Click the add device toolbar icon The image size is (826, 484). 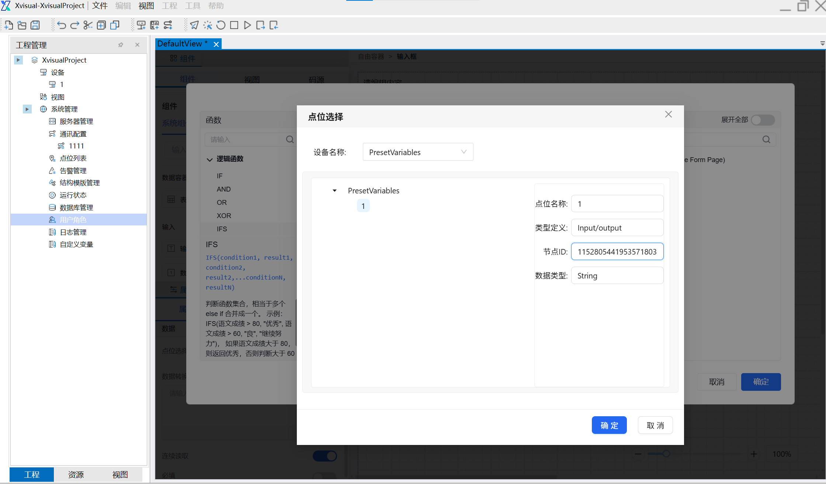click(x=141, y=25)
